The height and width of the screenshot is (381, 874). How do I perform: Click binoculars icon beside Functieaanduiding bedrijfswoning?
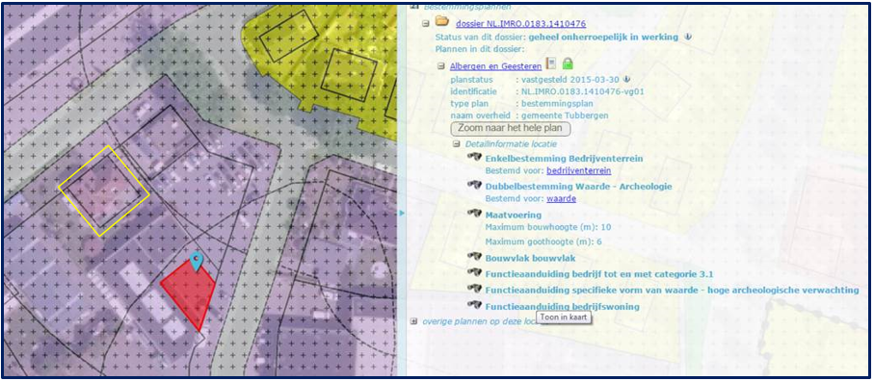coord(474,305)
